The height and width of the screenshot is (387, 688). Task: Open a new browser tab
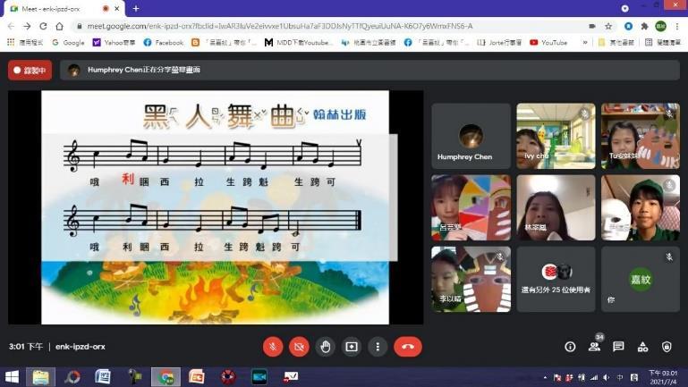tap(136, 8)
